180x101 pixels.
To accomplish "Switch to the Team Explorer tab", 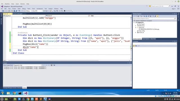I will [x=146, y=39].
